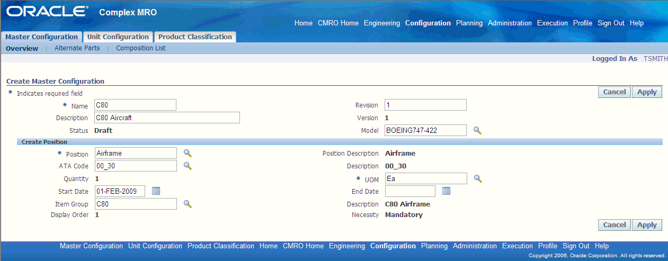Switch to the Master Configuration tab
Viewport: 668px width, 261px height.
[41, 37]
